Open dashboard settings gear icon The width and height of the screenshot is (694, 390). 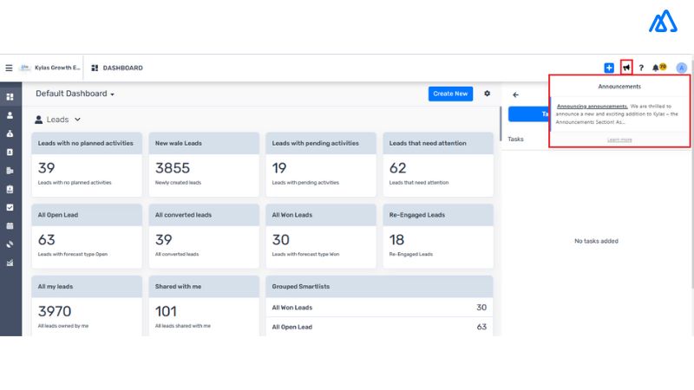coord(487,94)
